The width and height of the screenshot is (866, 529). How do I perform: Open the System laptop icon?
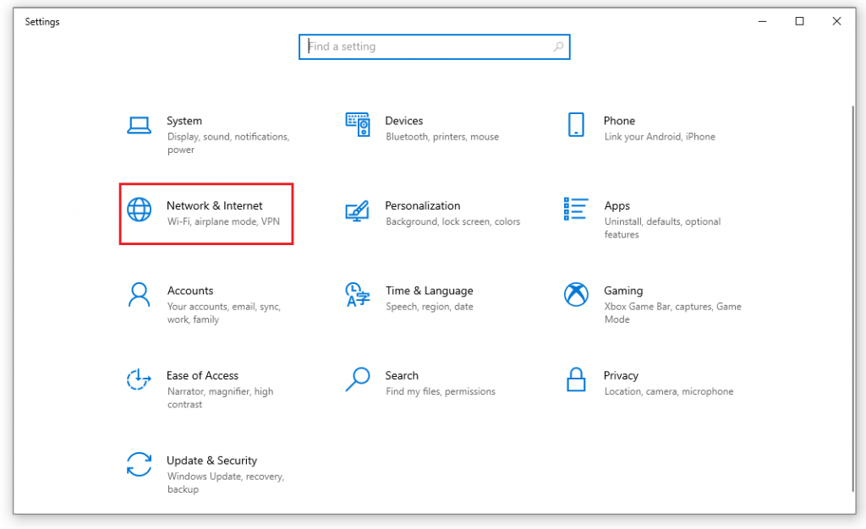(x=139, y=125)
